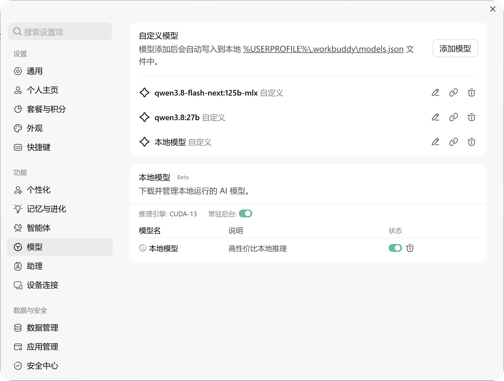Delete the 本地模型 custom model entry

coord(472,142)
